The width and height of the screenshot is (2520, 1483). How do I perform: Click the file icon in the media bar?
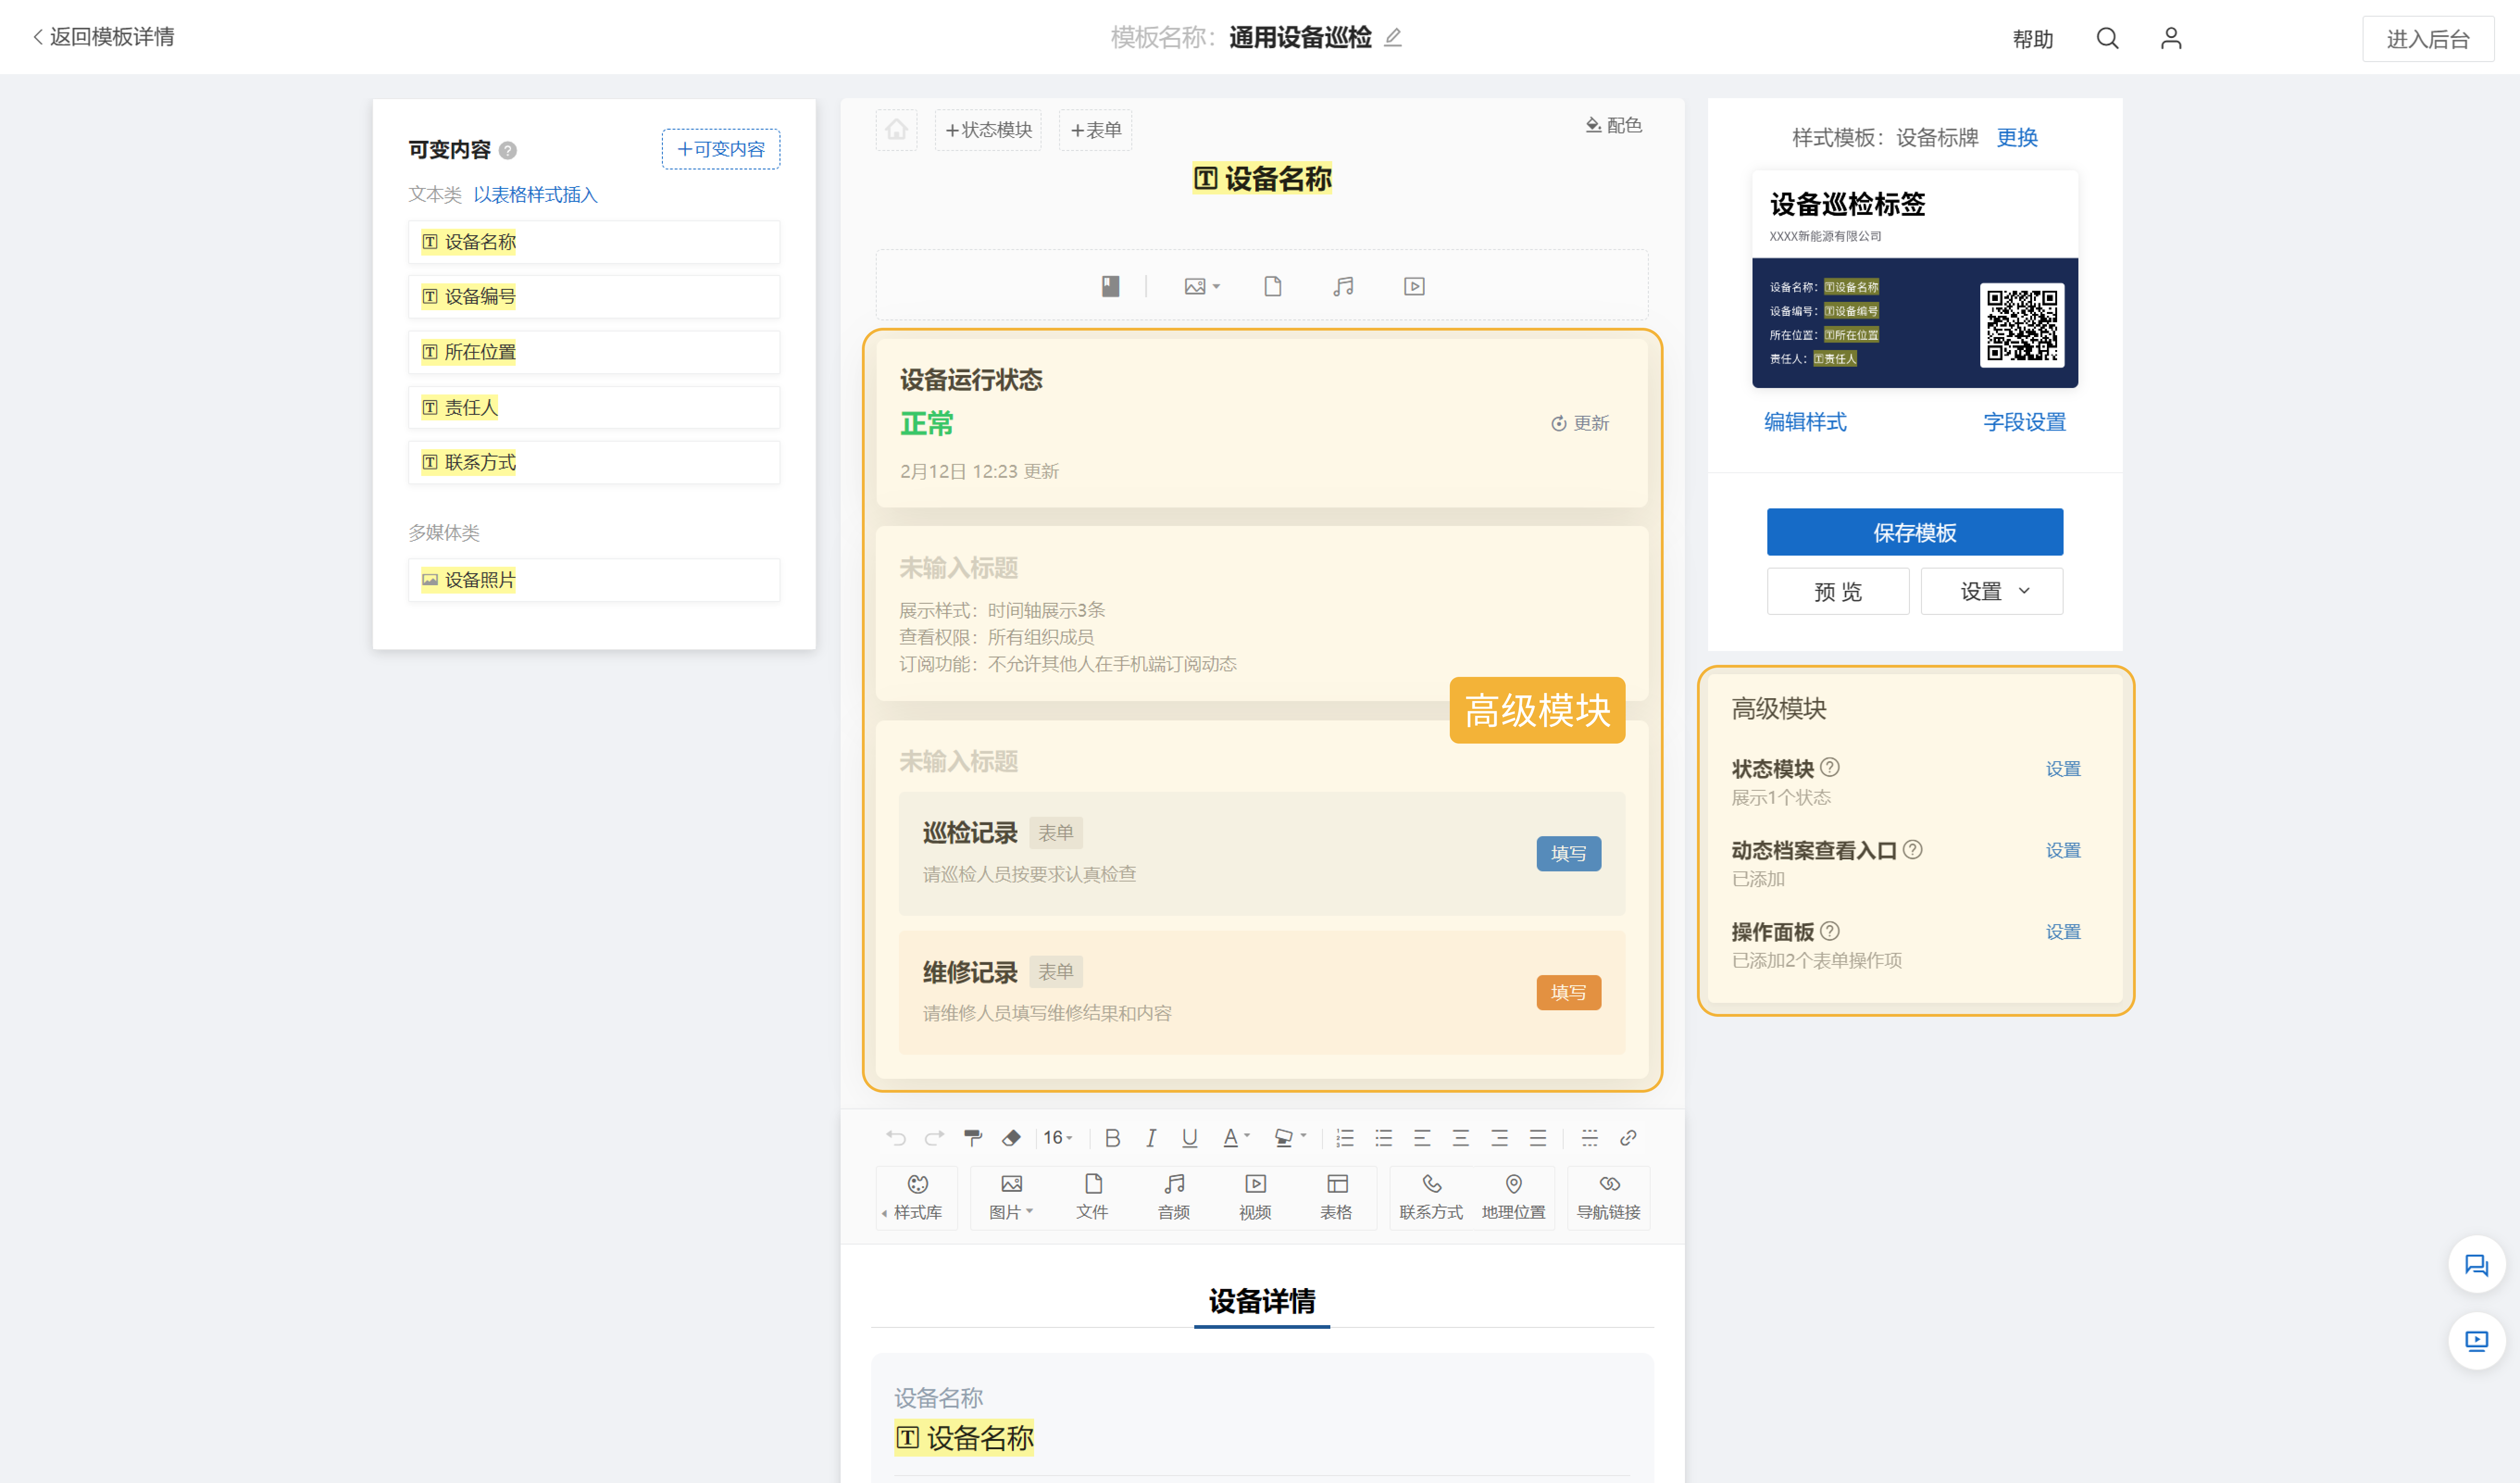pyautogui.click(x=1272, y=286)
